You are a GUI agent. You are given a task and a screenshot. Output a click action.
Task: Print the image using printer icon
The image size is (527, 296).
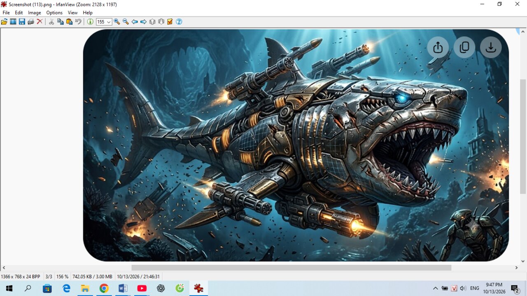pyautogui.click(x=31, y=22)
